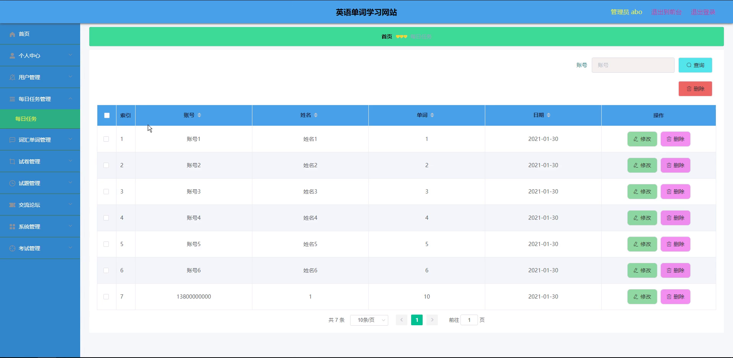Expand the 个人中心 menu chevron

pyautogui.click(x=70, y=55)
